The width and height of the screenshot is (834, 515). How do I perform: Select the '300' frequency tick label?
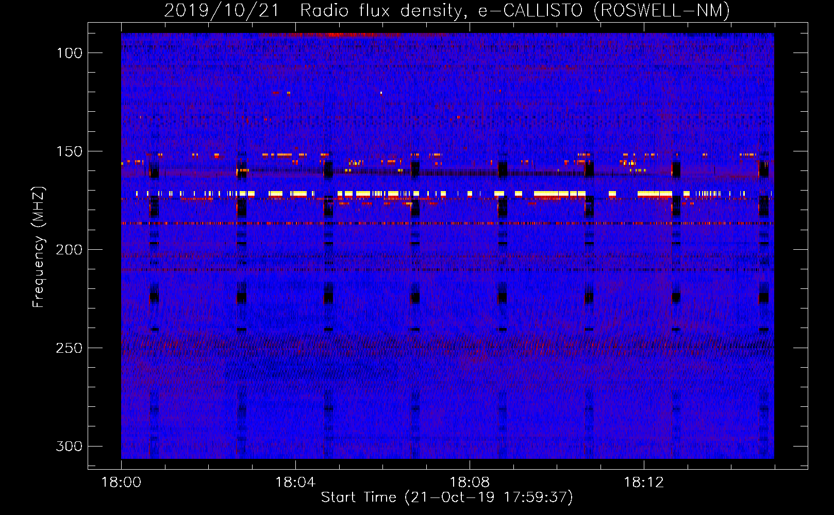(x=69, y=446)
